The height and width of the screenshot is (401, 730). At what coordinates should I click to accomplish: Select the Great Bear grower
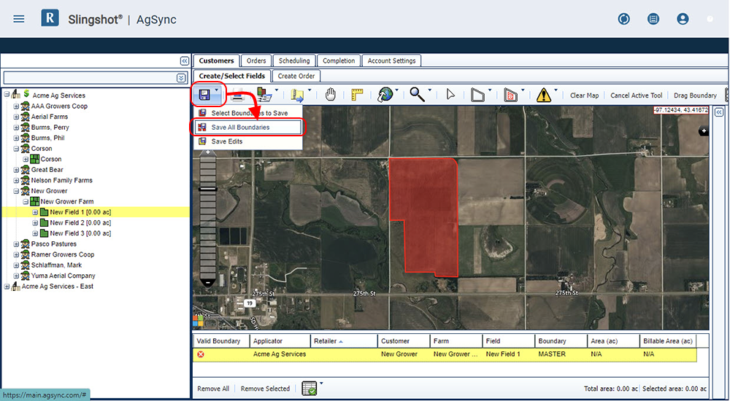(x=47, y=170)
